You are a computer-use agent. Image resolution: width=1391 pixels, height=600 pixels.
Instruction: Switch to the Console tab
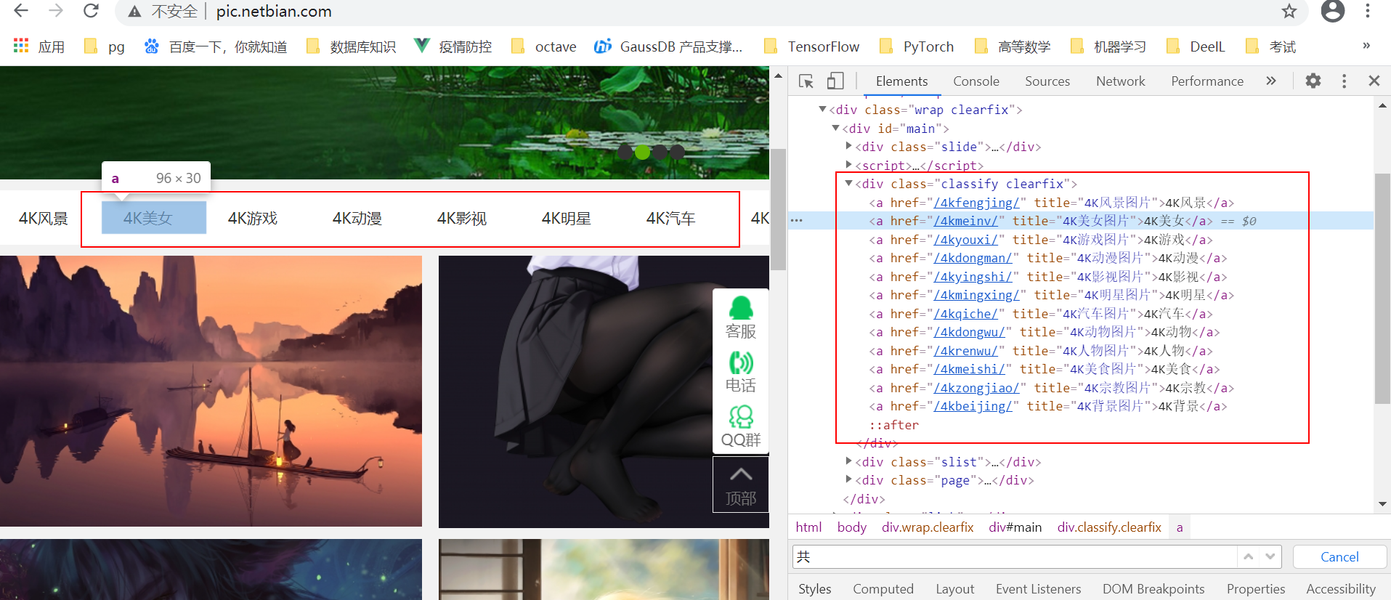pyautogui.click(x=976, y=81)
